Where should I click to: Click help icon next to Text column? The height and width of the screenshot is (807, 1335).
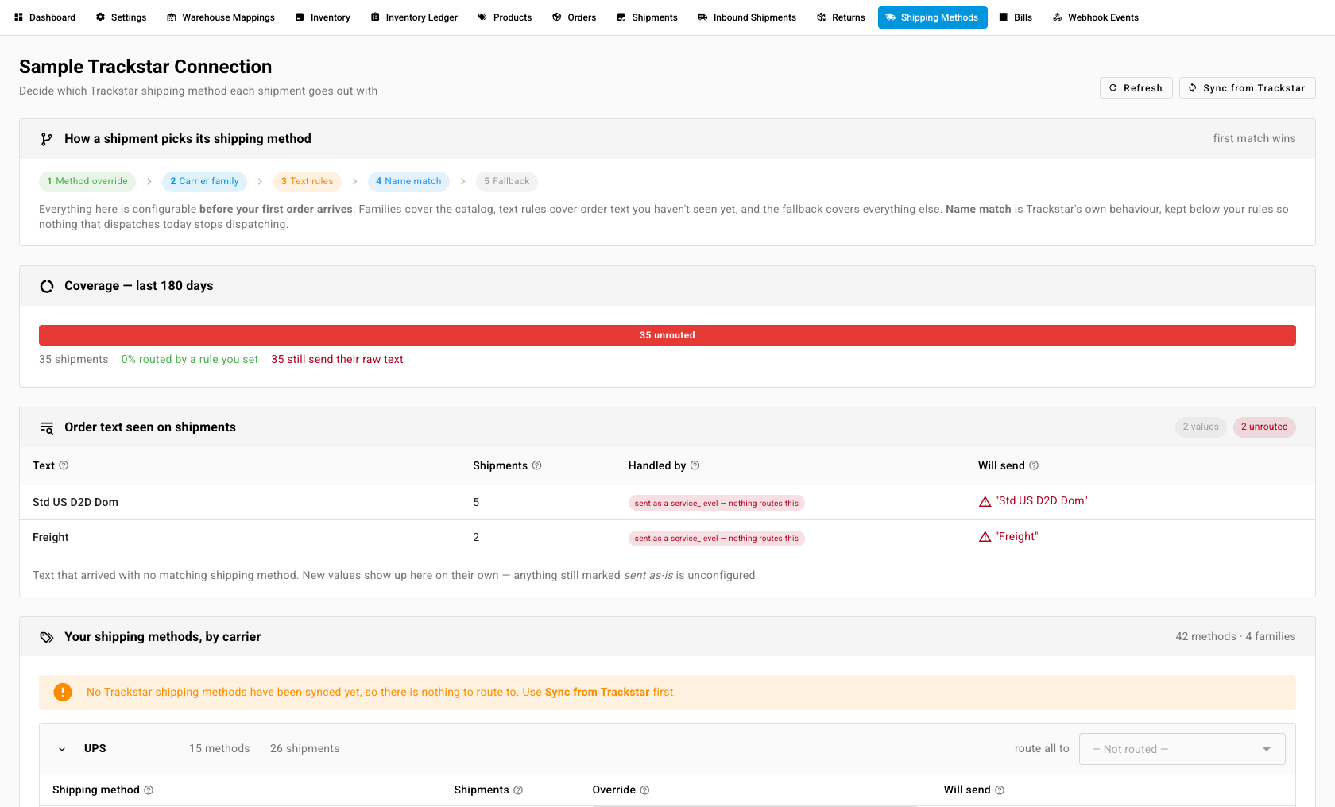click(x=64, y=465)
